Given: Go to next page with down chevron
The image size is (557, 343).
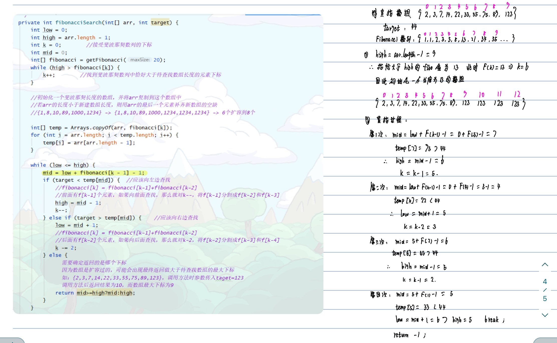Looking at the screenshot, I should pos(545,315).
